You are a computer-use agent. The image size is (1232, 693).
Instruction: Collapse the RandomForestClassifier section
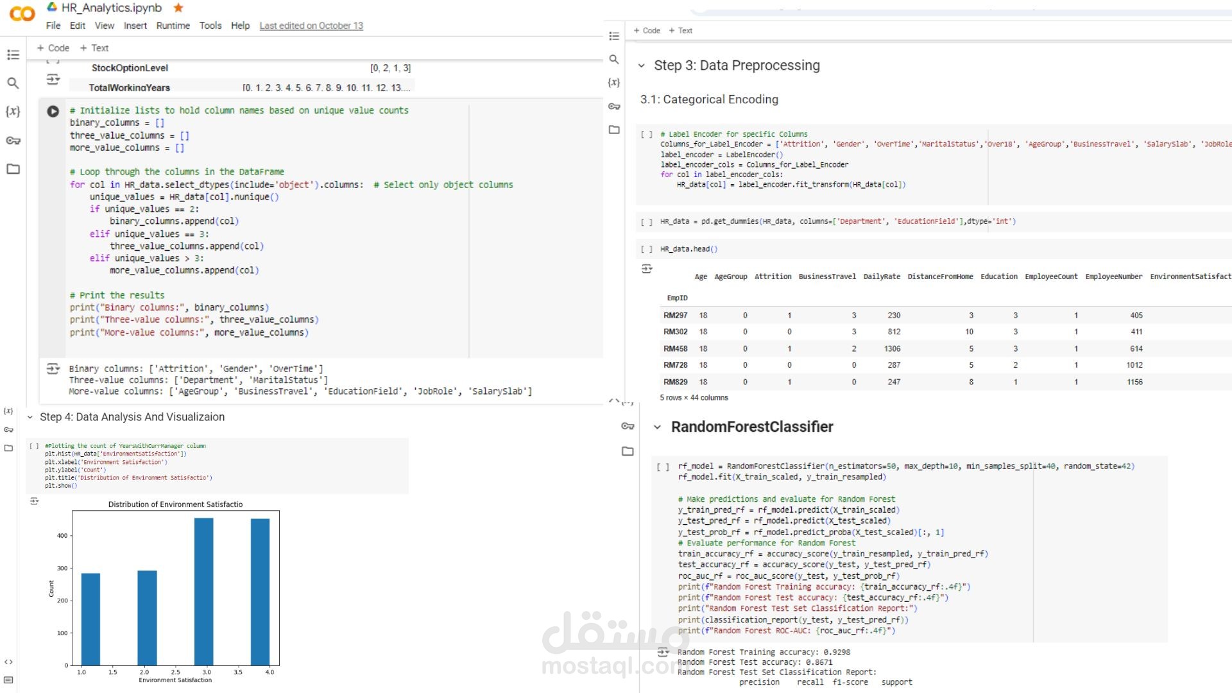click(x=657, y=427)
